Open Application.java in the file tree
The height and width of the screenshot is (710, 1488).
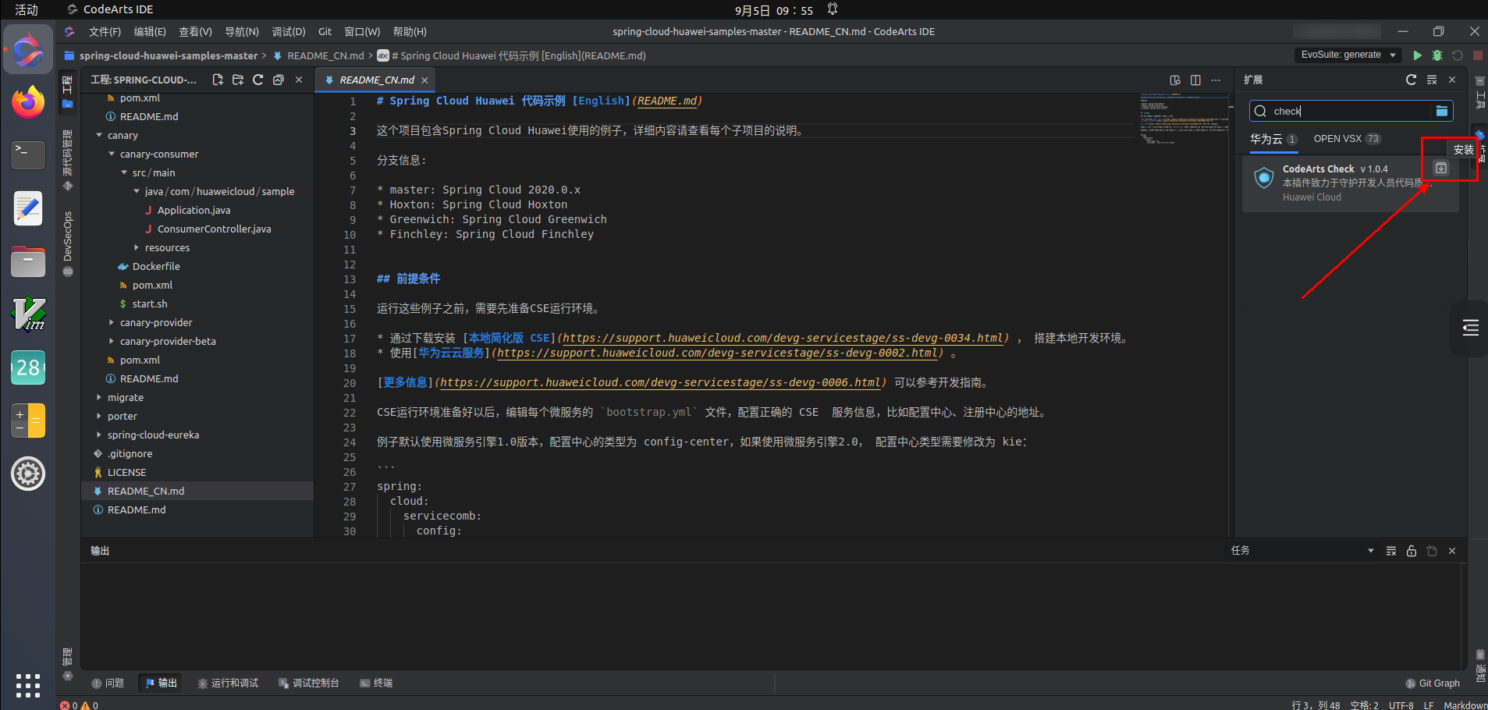coord(194,211)
